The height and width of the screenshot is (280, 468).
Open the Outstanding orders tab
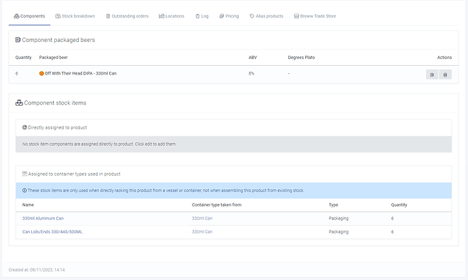[x=126, y=16]
